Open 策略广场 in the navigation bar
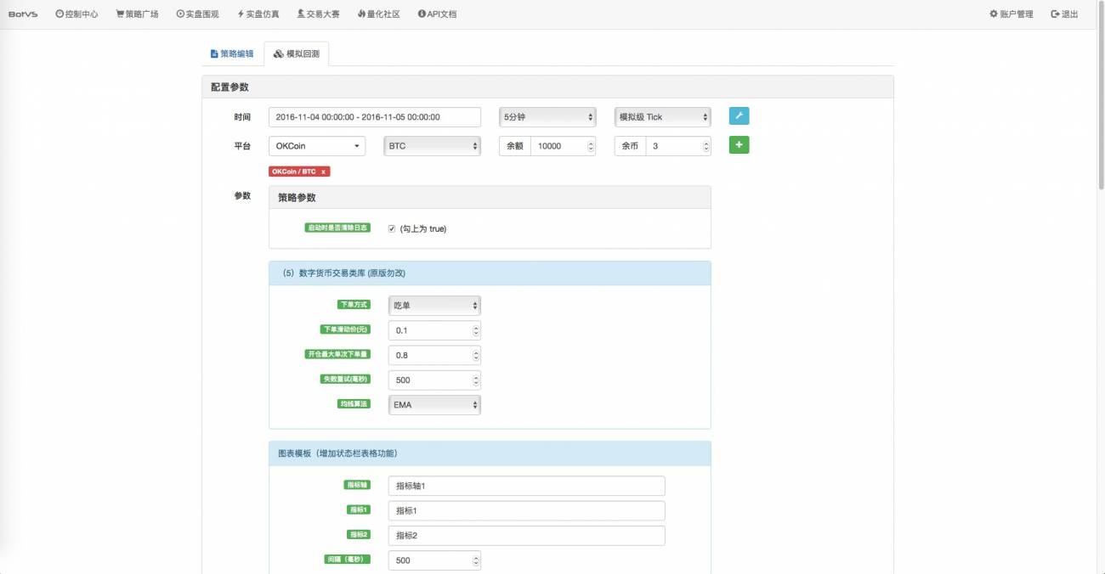The image size is (1105, 574). 137,14
